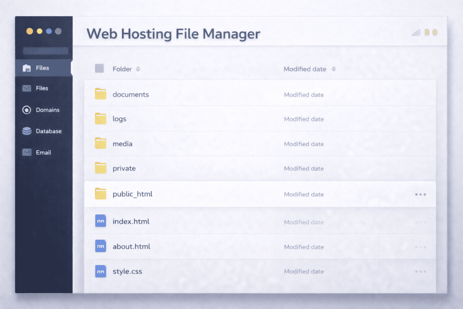Viewport: 463px width, 309px height.
Task: Open the ellipsis menu for public_html
Action: tap(420, 194)
